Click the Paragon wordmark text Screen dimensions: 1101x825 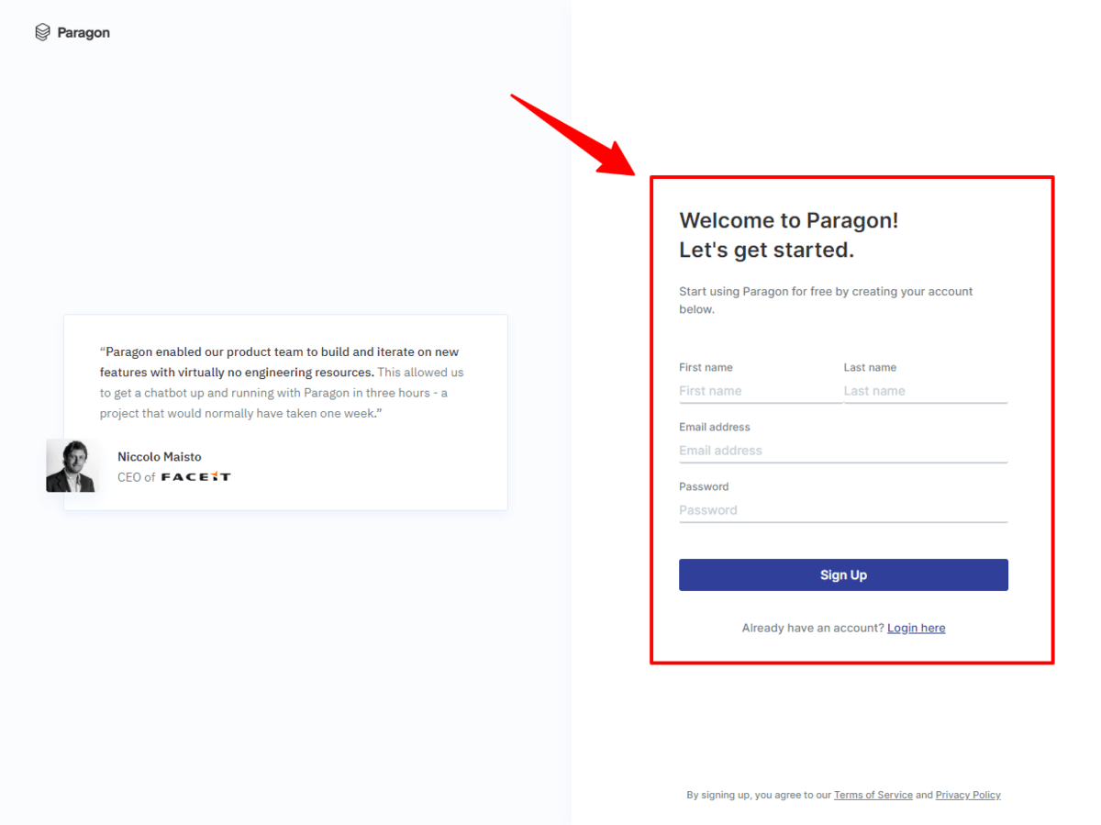click(83, 33)
